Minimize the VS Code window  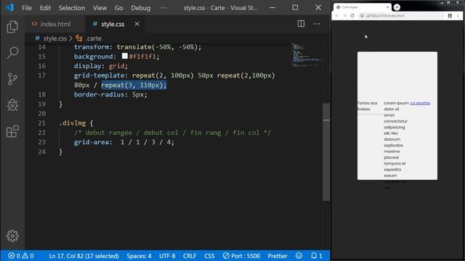272,7
